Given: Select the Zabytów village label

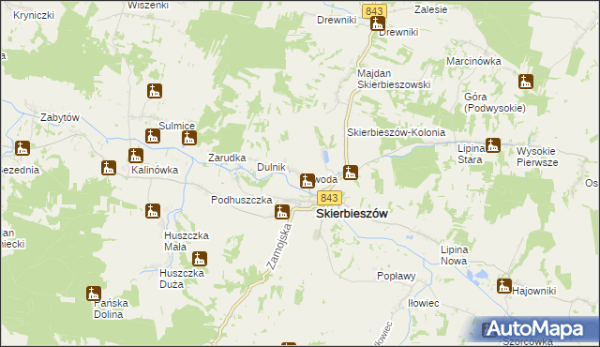Looking at the screenshot, I should [60, 117].
